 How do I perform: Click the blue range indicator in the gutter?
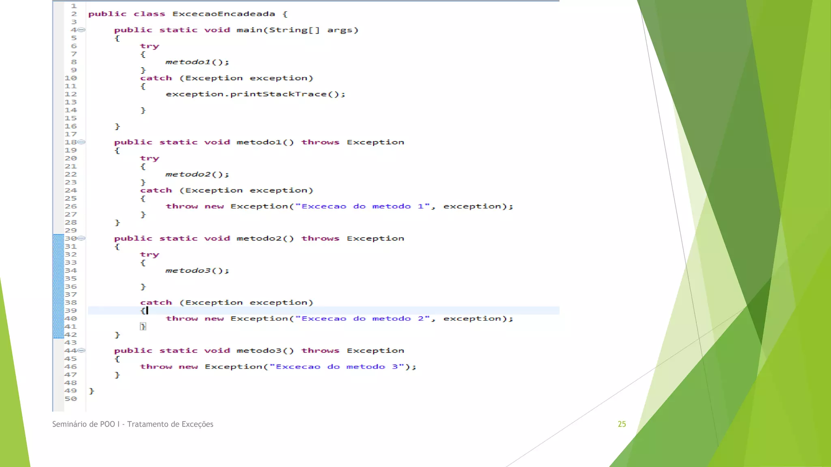(58, 286)
